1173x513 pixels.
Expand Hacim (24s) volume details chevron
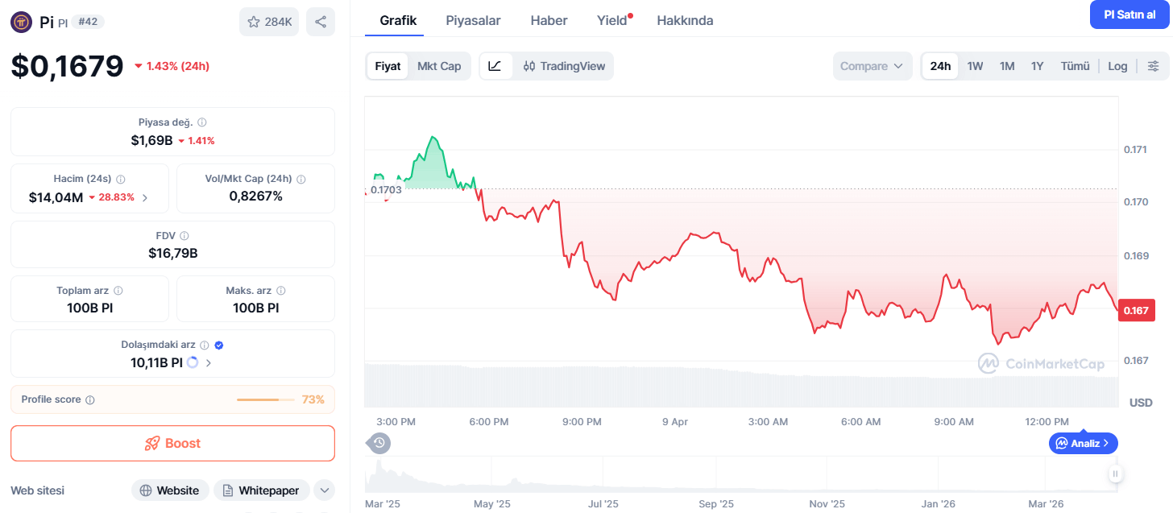[x=145, y=197]
